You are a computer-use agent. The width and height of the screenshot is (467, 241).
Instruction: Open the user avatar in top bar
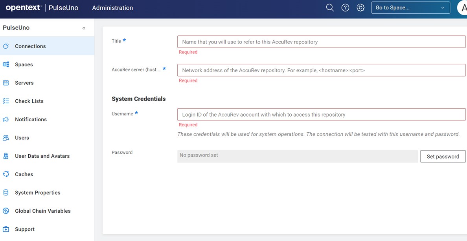coord(462,8)
